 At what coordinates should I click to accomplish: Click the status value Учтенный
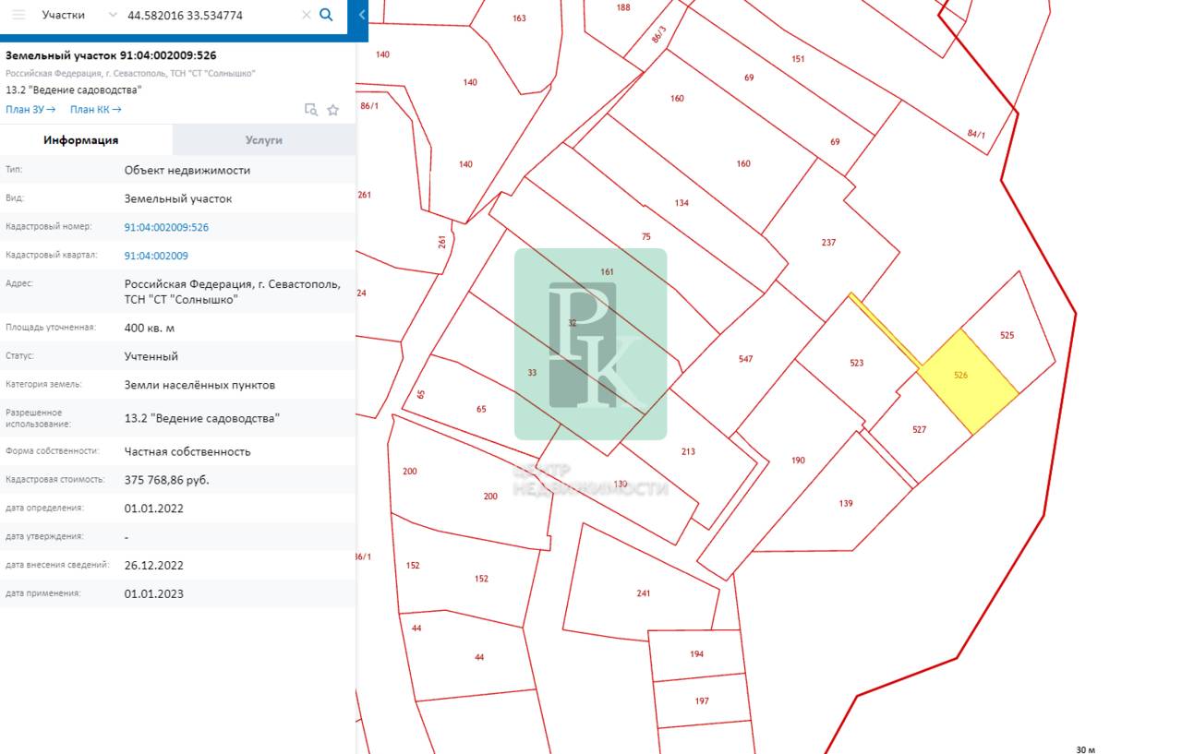151,356
